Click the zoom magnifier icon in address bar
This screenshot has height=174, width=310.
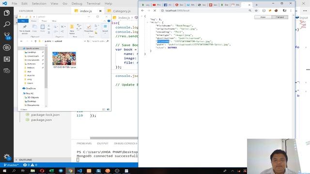tap(250, 11)
